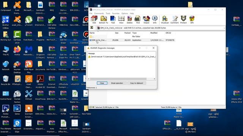
Task: Click the SFX toolbar icon
Action: point(192,20)
